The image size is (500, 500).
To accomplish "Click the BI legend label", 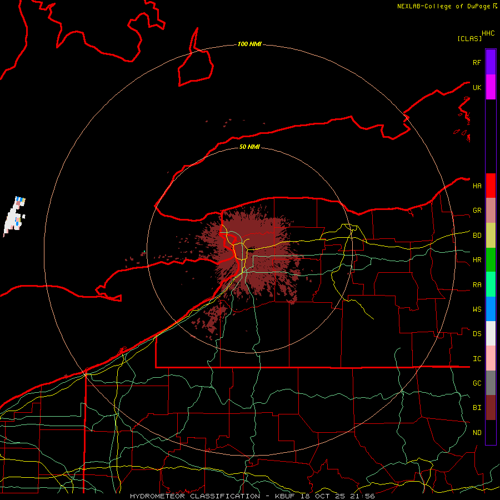I will click(x=477, y=408).
